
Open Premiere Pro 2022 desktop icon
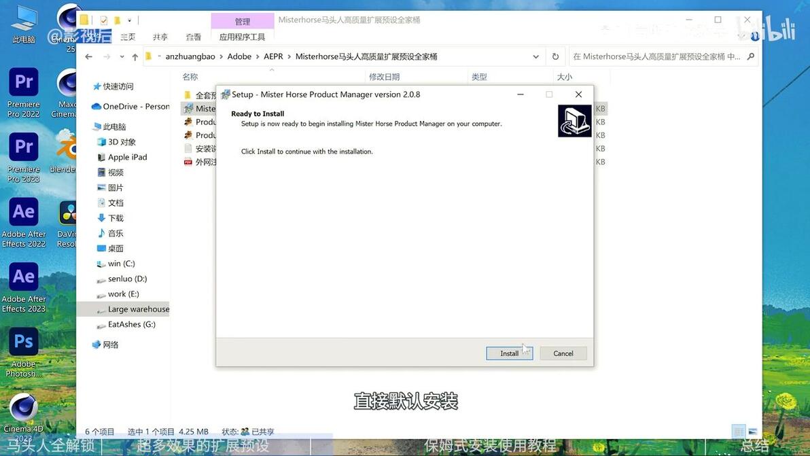tap(24, 94)
